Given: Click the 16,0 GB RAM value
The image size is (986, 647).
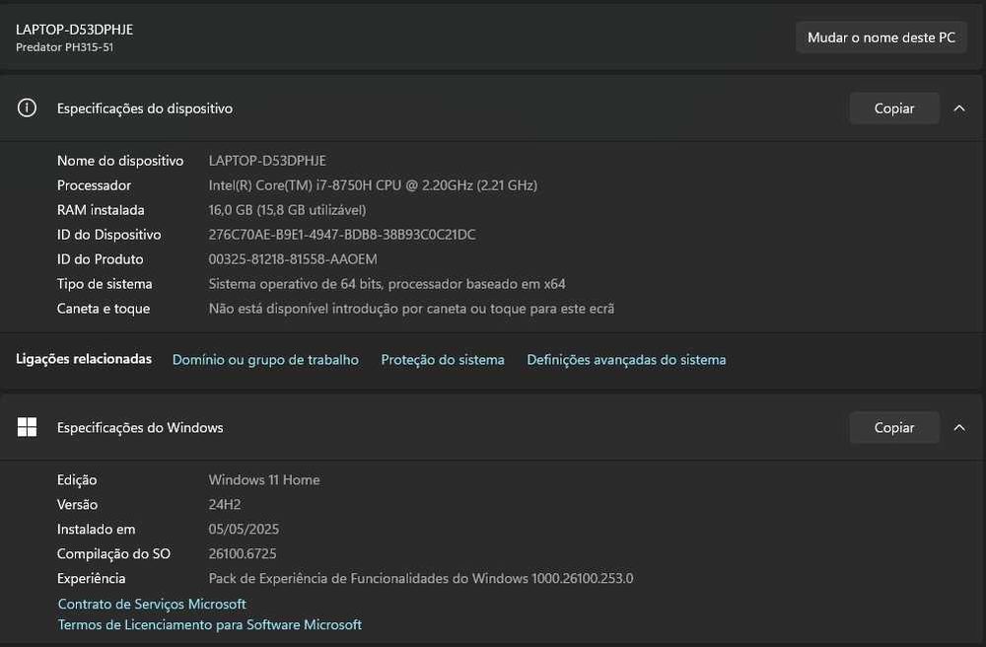Looking at the screenshot, I should click(x=287, y=209).
